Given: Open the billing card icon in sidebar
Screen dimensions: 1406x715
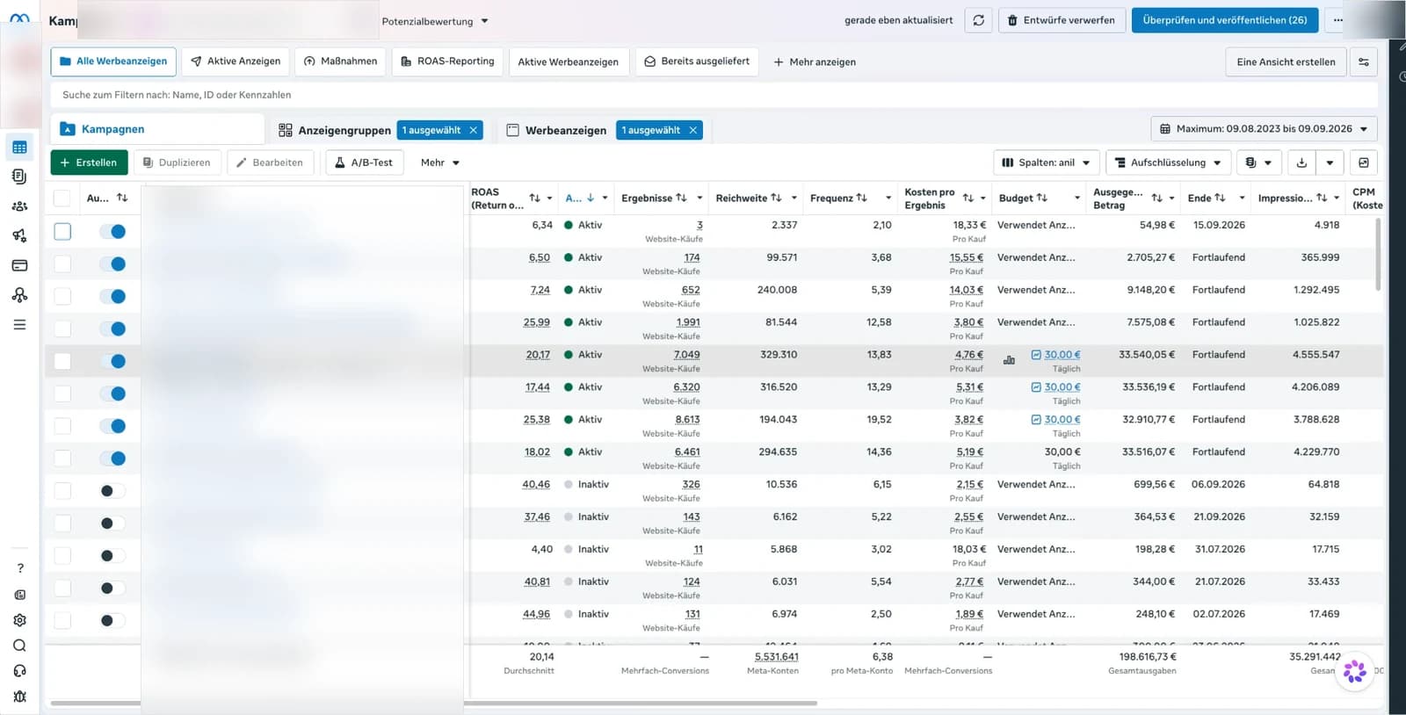Looking at the screenshot, I should [x=19, y=265].
